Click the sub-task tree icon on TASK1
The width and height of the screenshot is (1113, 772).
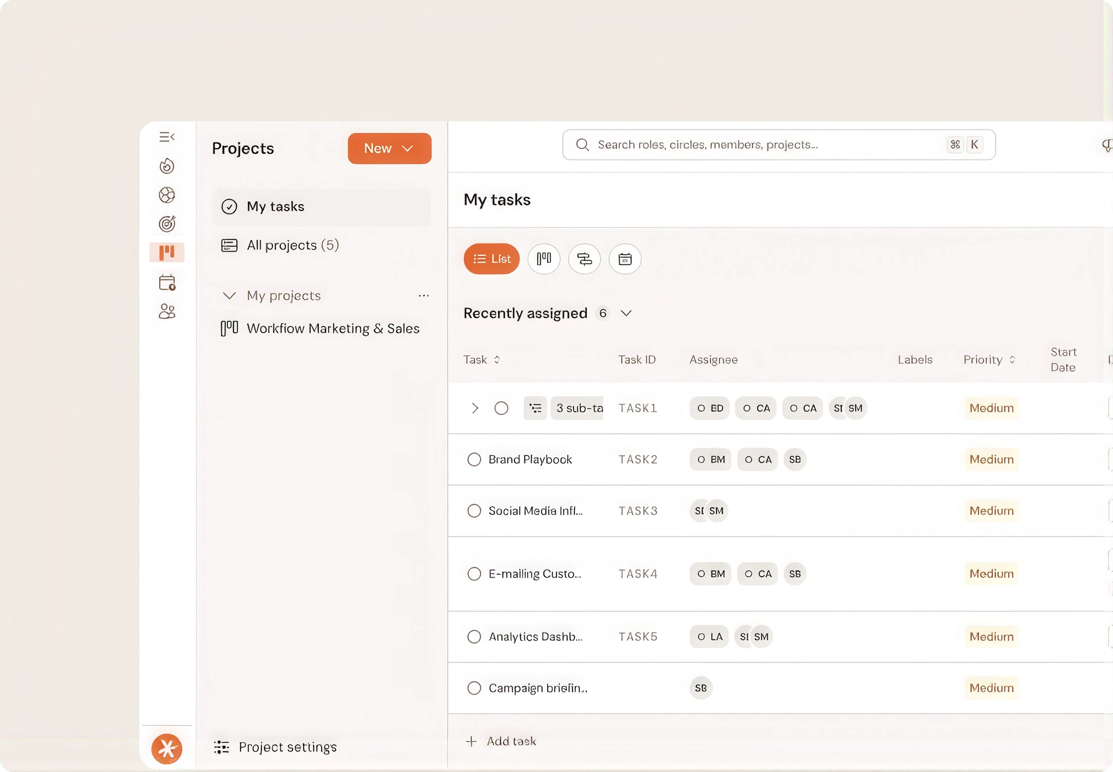click(535, 408)
